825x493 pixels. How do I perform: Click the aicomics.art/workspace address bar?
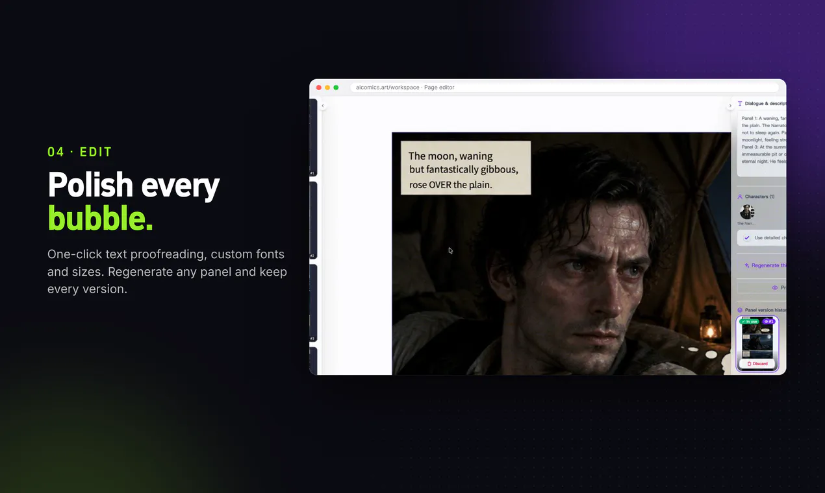(564, 88)
